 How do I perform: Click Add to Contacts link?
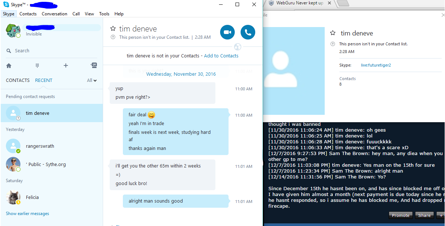point(221,56)
